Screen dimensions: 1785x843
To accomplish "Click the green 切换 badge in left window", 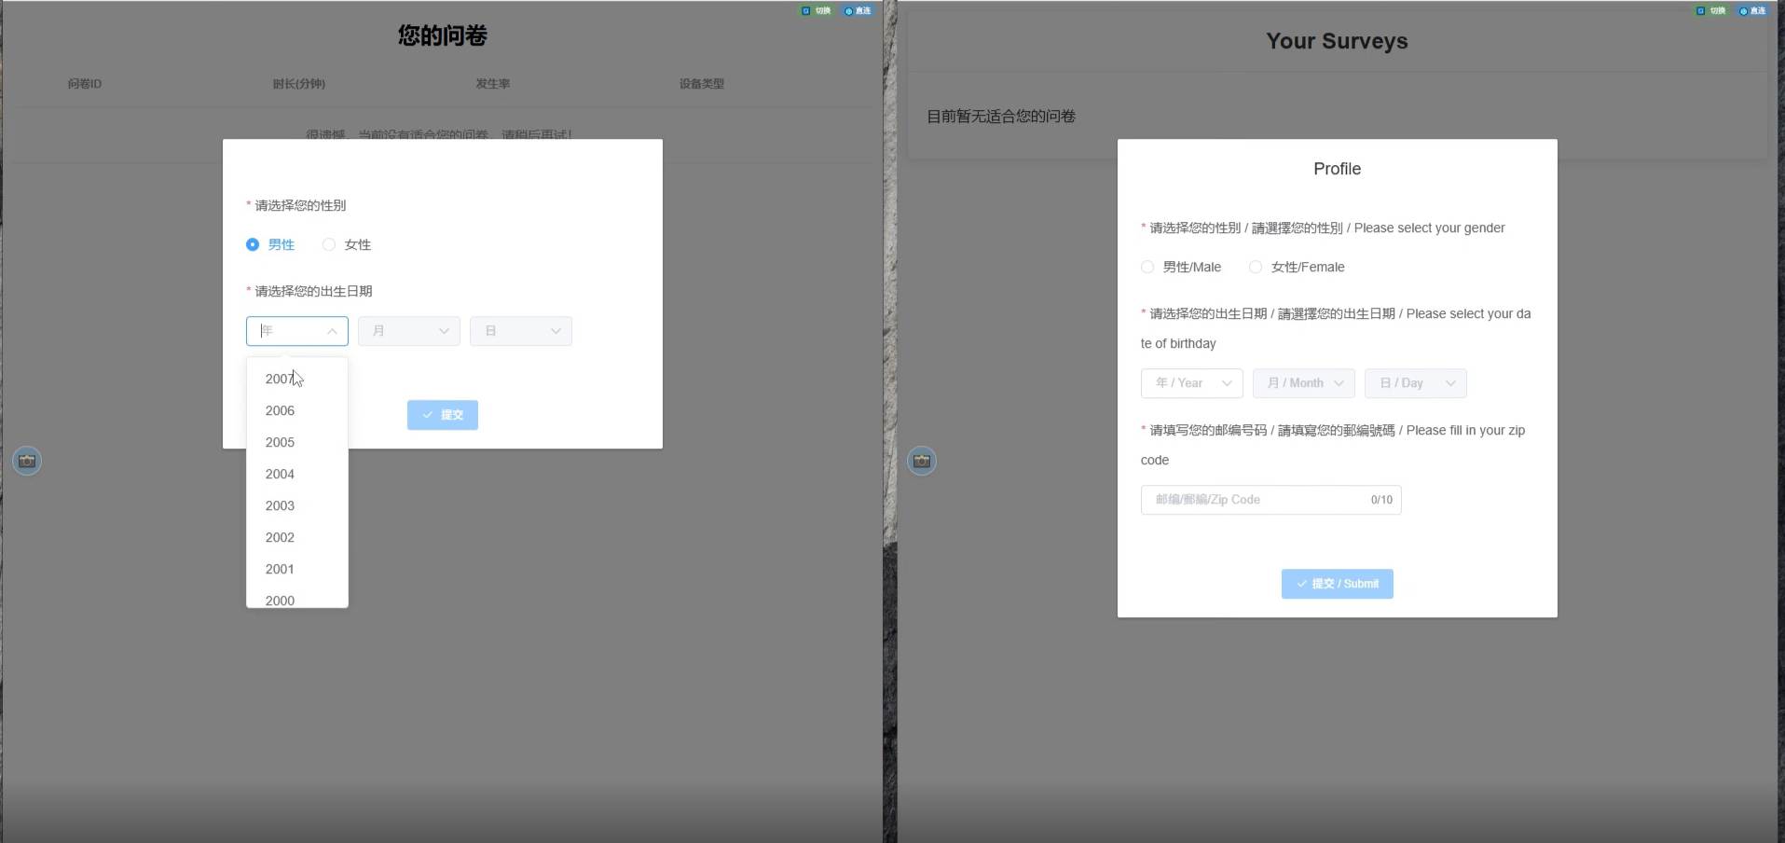I will coord(817,11).
